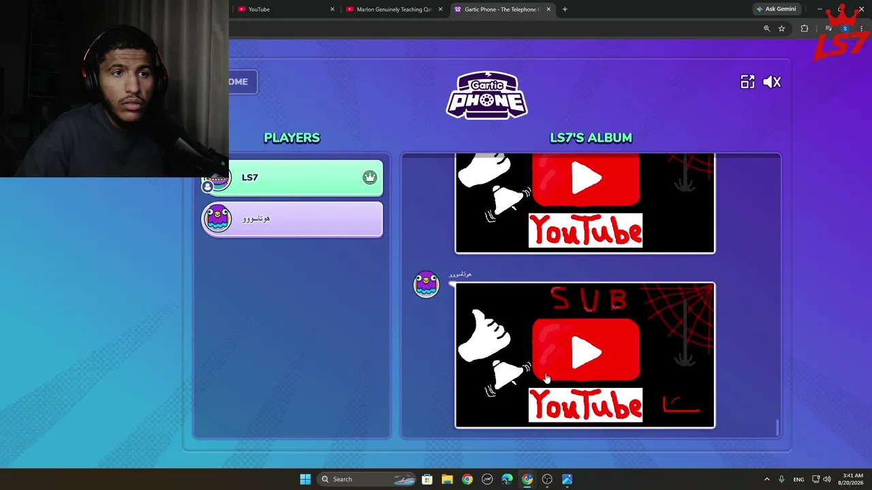872x490 pixels.
Task: Close the Gartic Phone tab
Action: tap(548, 10)
